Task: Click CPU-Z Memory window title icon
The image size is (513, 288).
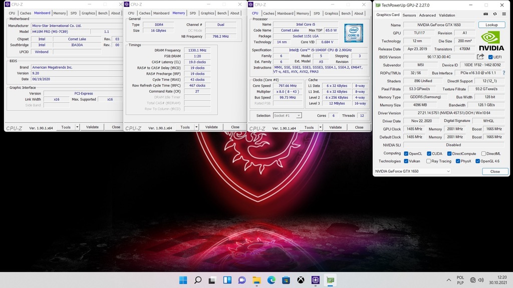Action: (127, 4)
